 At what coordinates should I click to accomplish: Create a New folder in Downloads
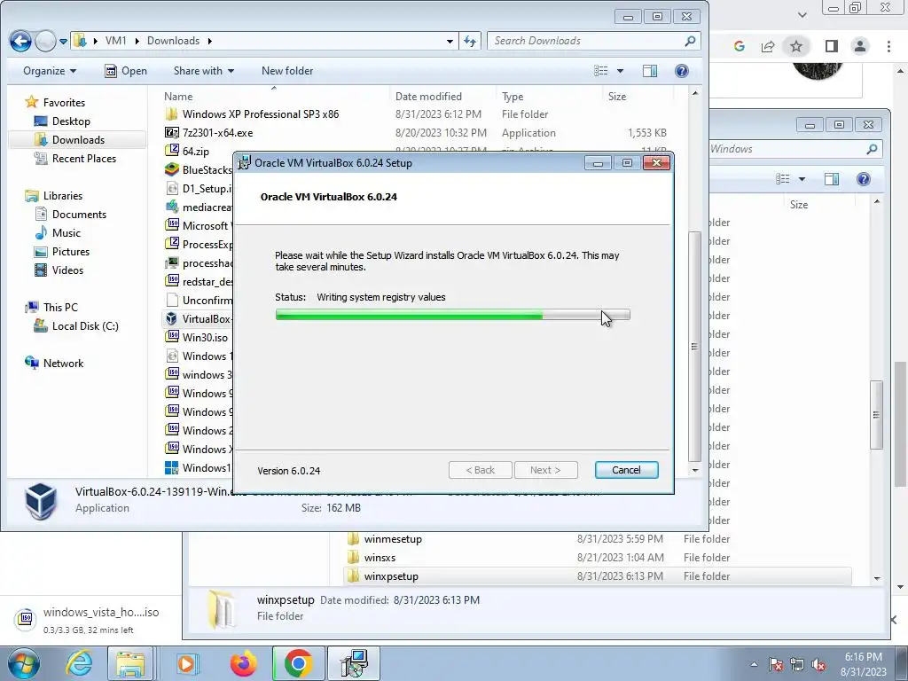coord(287,71)
